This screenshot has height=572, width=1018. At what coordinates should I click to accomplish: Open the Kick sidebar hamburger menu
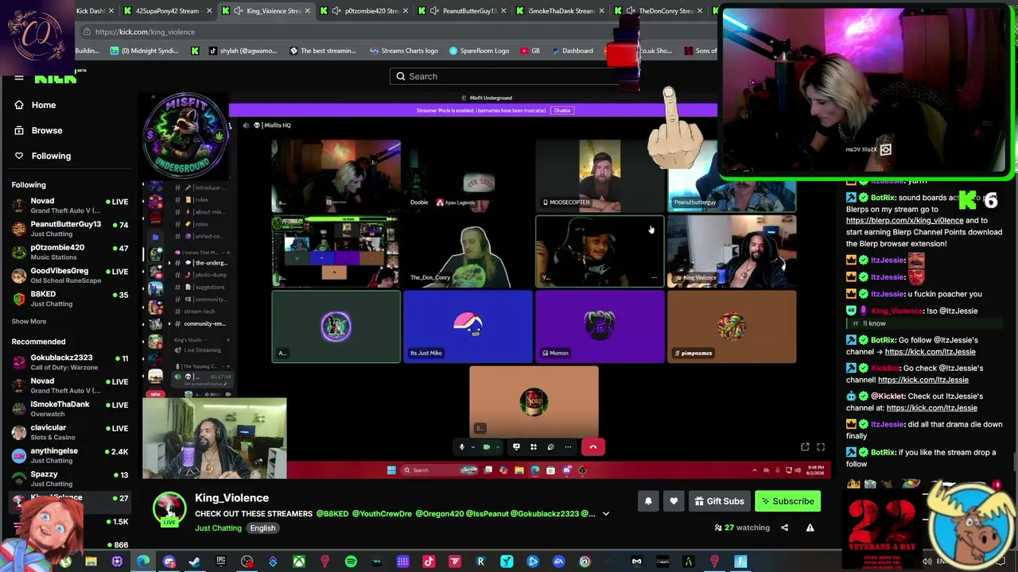pos(18,78)
